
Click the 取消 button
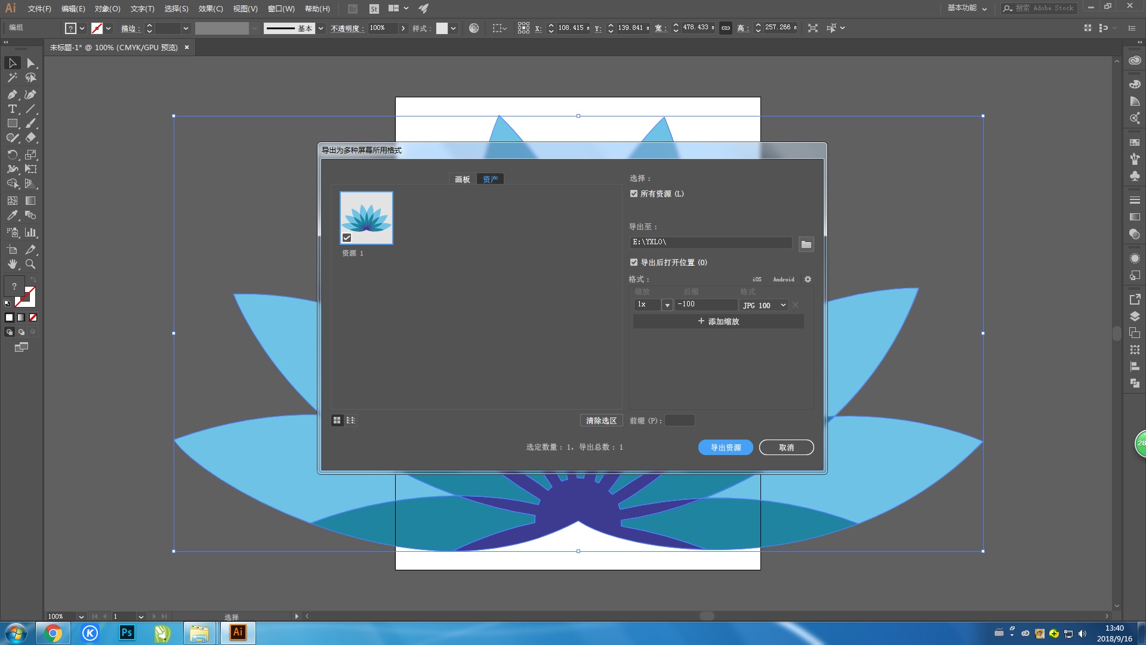[x=787, y=447]
